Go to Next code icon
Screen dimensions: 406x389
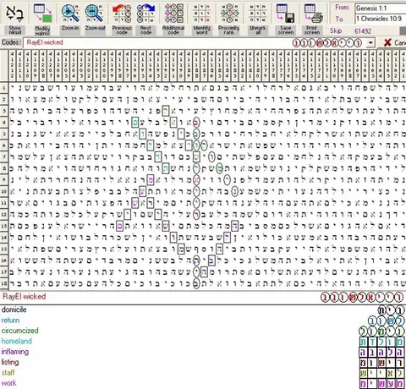145,13
